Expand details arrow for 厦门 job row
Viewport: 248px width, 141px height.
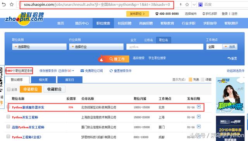tap(199, 127)
